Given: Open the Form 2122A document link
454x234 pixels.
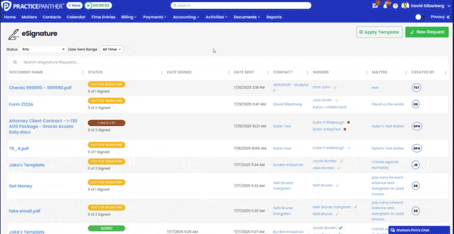Looking at the screenshot, I should 21,105.
